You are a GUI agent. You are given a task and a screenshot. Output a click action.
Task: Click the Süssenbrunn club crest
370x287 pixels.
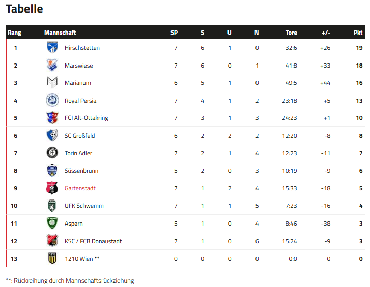52,171
